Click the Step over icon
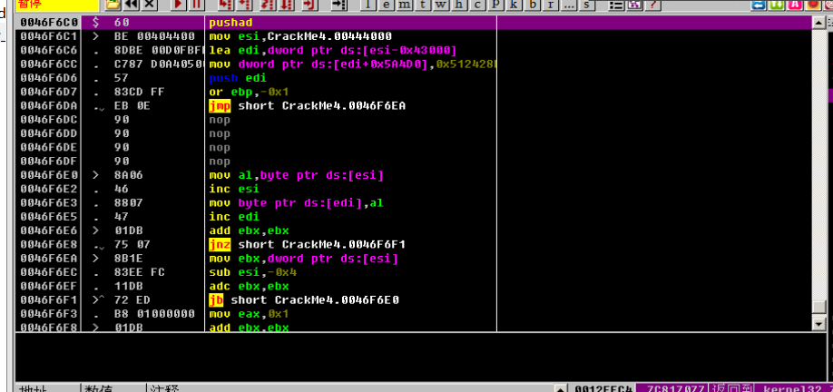The image size is (833, 392). tap(243, 5)
